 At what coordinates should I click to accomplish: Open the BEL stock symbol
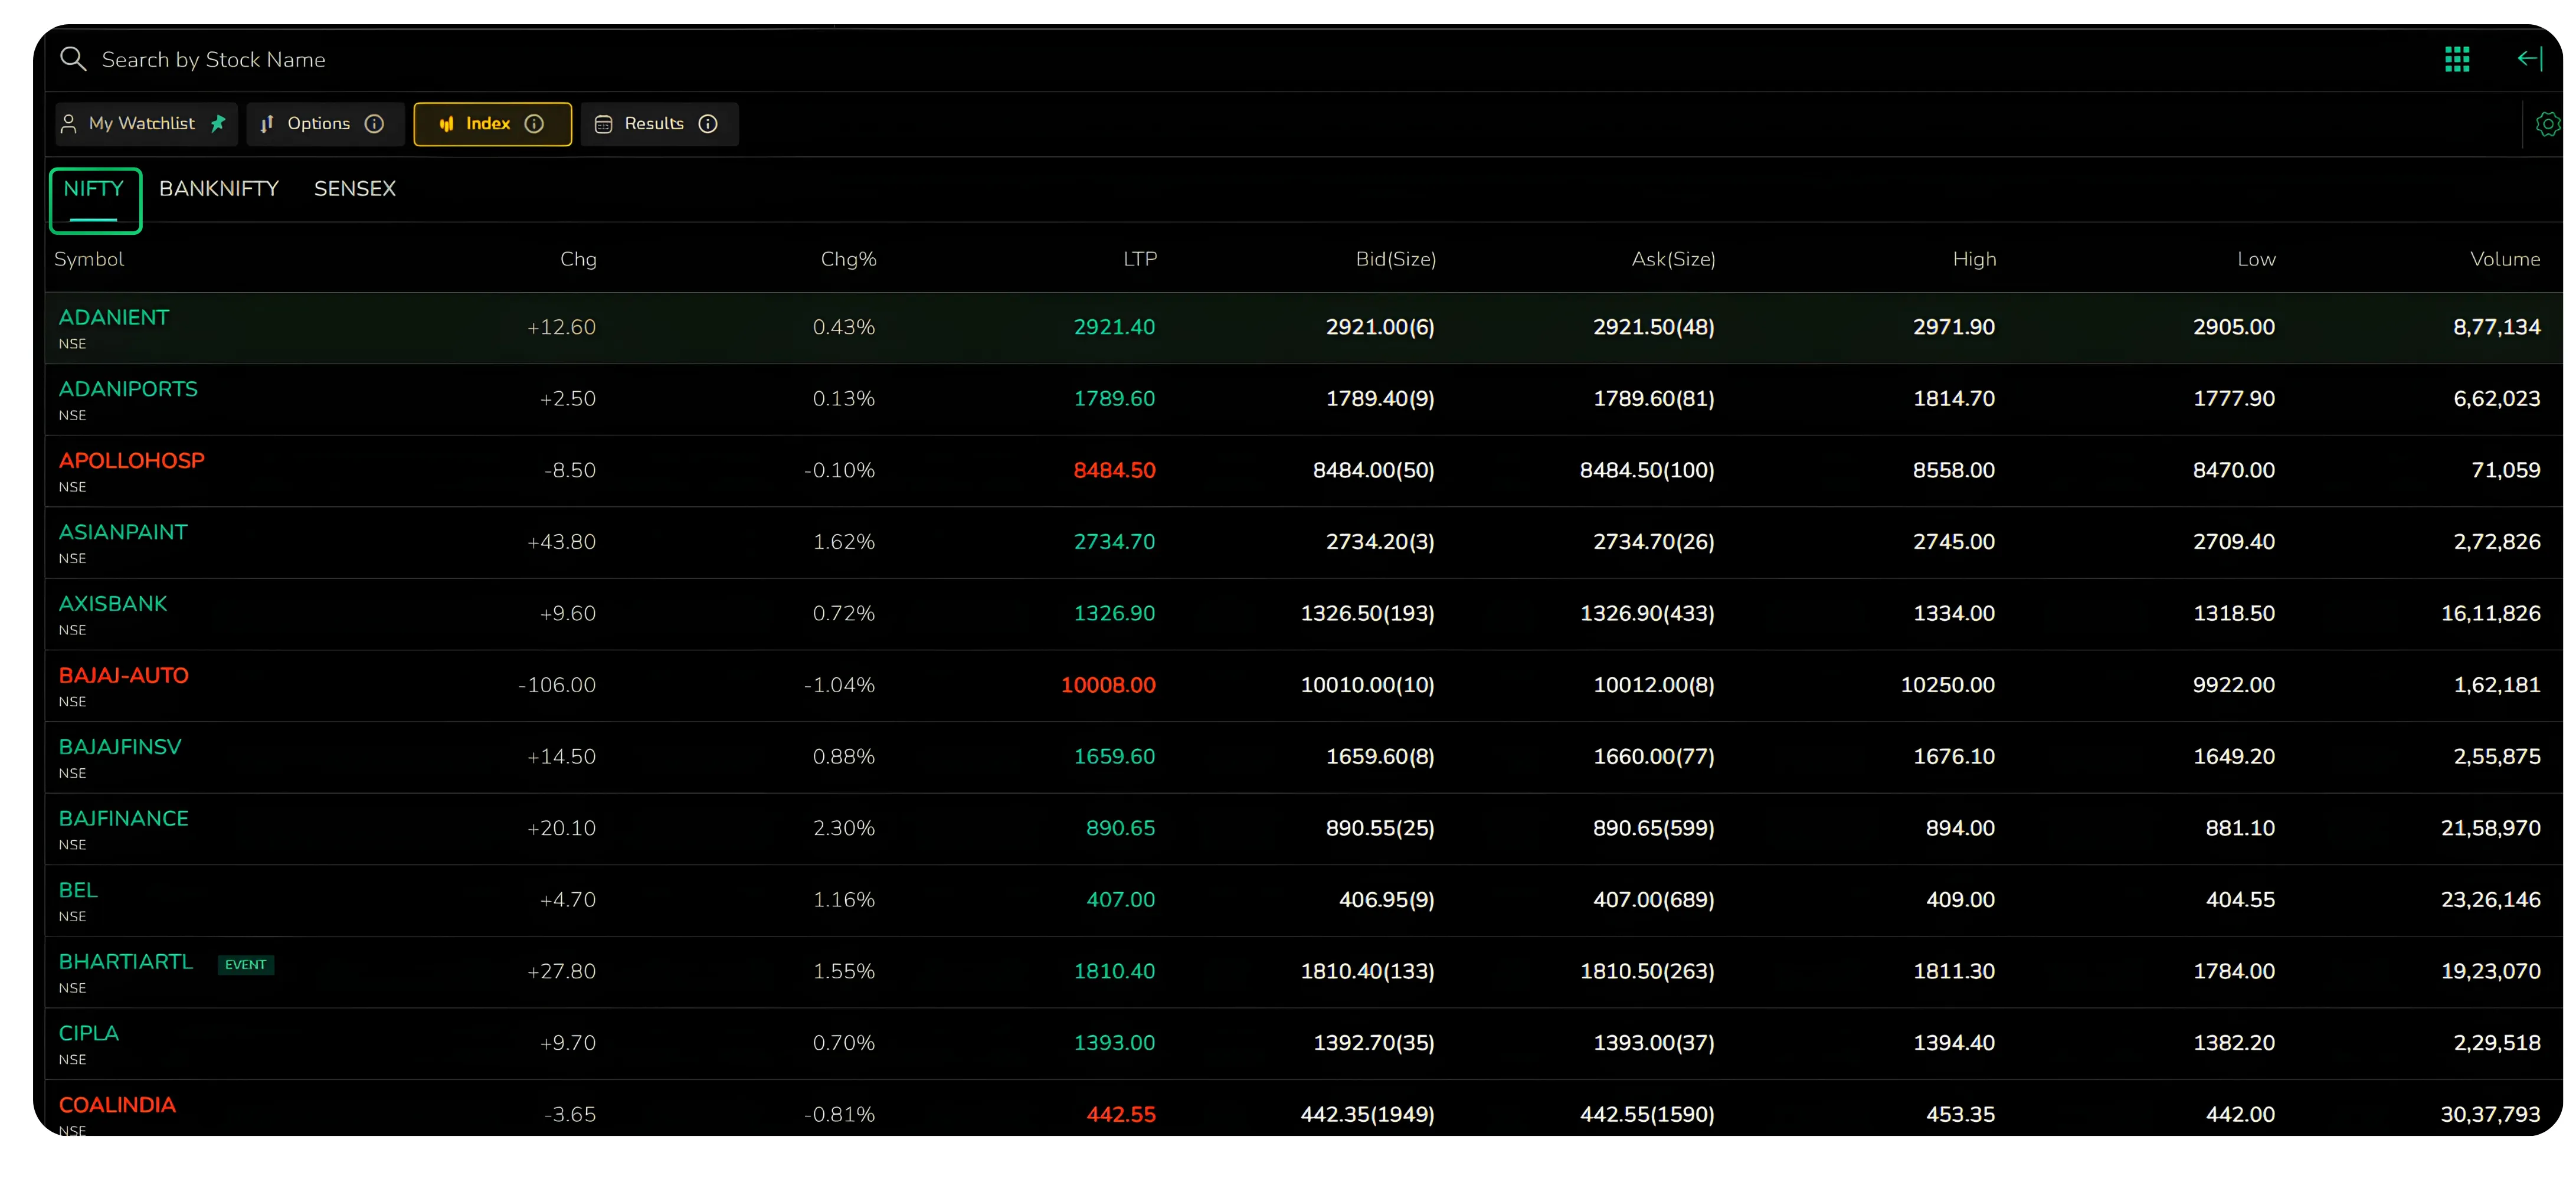tap(78, 890)
